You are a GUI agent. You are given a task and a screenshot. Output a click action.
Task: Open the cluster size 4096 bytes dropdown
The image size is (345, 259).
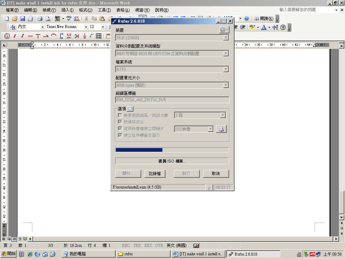point(226,85)
